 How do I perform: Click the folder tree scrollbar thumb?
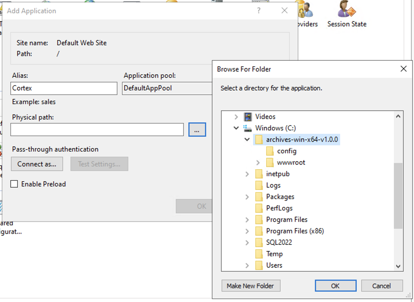398,196
